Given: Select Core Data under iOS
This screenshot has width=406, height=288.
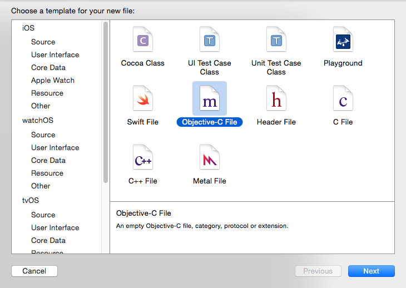Looking at the screenshot, I should (x=48, y=67).
